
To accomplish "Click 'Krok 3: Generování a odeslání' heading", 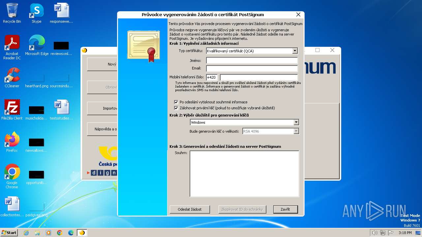I will click(225, 146).
